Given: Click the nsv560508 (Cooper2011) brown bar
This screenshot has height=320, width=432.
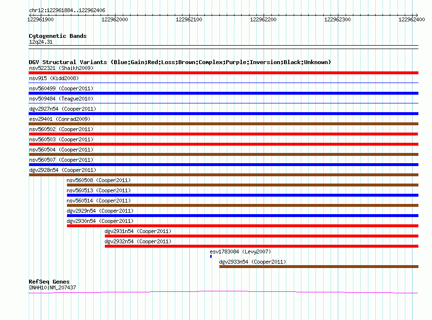Looking at the screenshot, I should [242, 185].
